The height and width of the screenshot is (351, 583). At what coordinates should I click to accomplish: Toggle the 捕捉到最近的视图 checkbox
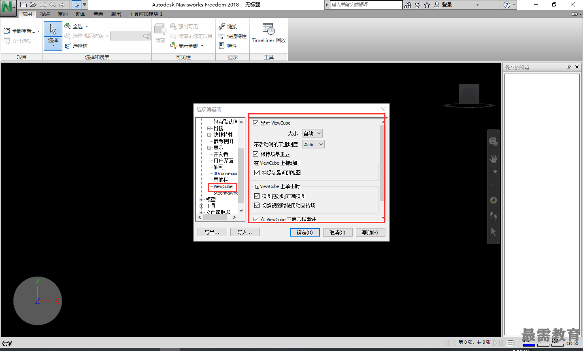257,173
